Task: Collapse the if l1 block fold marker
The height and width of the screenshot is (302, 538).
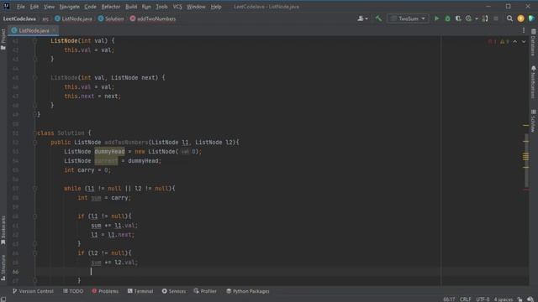Action: click(x=34, y=216)
